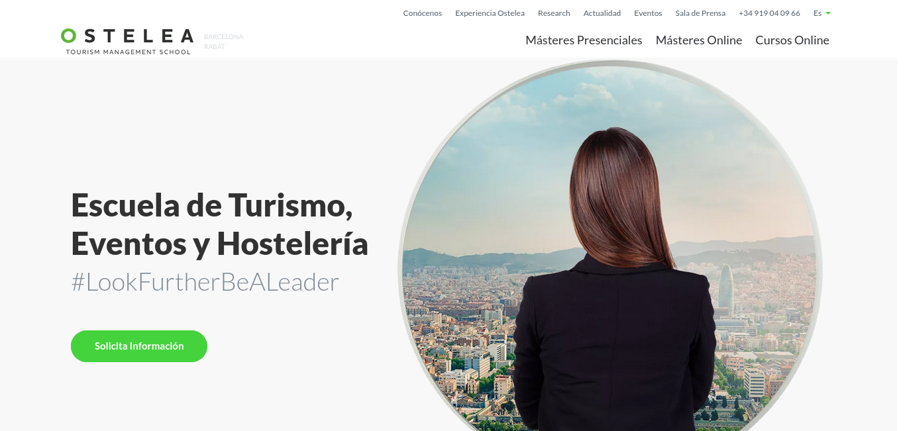Open the Másteres Presenciales menu

(584, 40)
